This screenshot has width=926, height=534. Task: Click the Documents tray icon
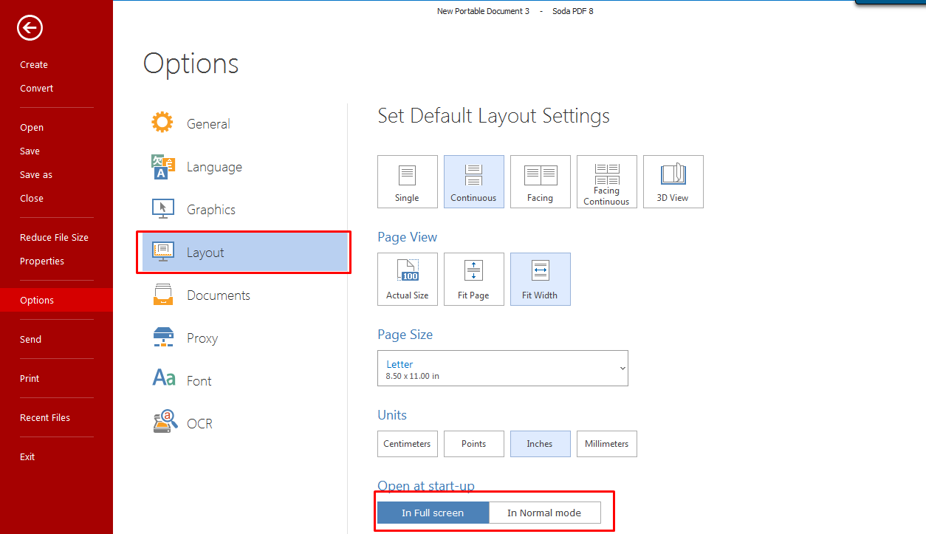click(162, 295)
